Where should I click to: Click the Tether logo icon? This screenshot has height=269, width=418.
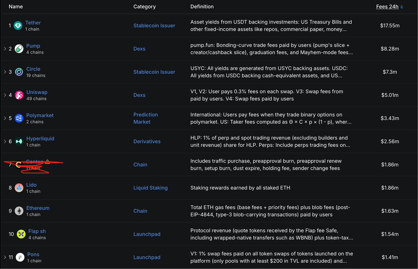coord(18,26)
